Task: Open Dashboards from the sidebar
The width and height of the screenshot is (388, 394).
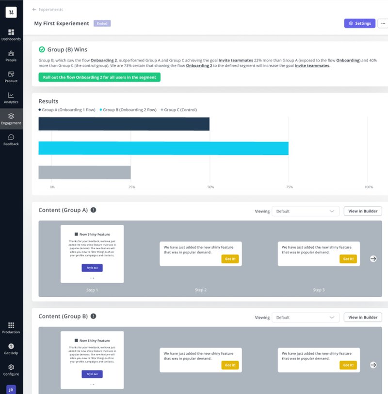Action: click(x=11, y=35)
